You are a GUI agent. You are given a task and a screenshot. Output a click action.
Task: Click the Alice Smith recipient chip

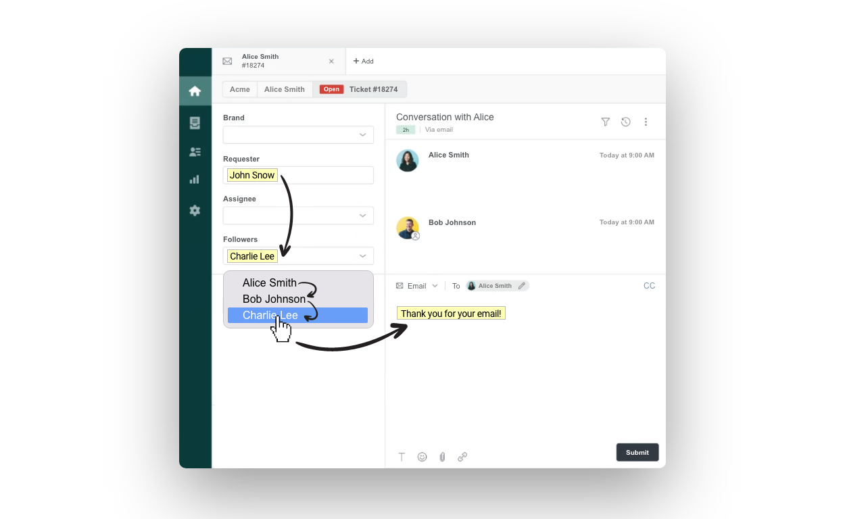tap(497, 286)
